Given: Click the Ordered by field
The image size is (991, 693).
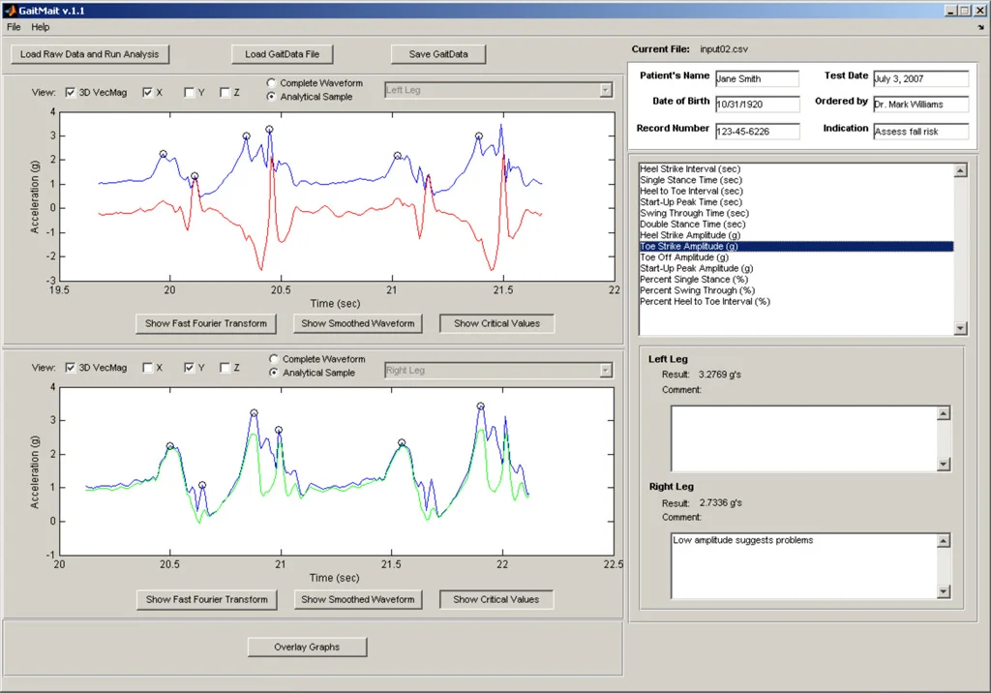Looking at the screenshot, I should [921, 105].
